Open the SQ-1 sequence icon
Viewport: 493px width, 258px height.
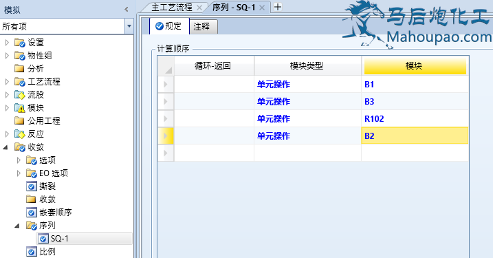pyautogui.click(x=43, y=239)
